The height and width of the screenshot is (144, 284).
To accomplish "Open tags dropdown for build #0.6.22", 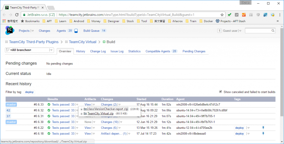I will coord(248,128).
